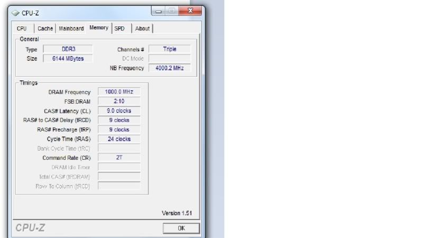Viewport: 423px width, 238px height.
Task: Click the Command Rate (CR) label
Action: point(67,158)
